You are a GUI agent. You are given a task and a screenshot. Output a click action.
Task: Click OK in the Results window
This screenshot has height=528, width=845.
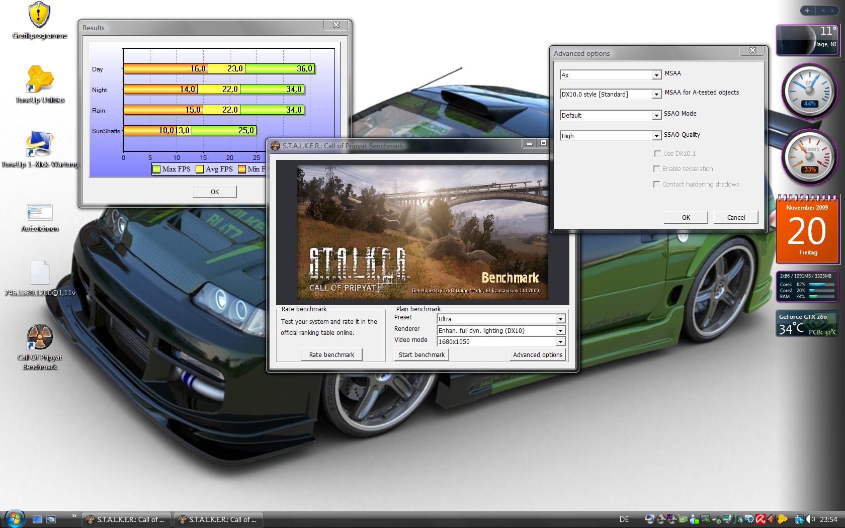tap(215, 192)
